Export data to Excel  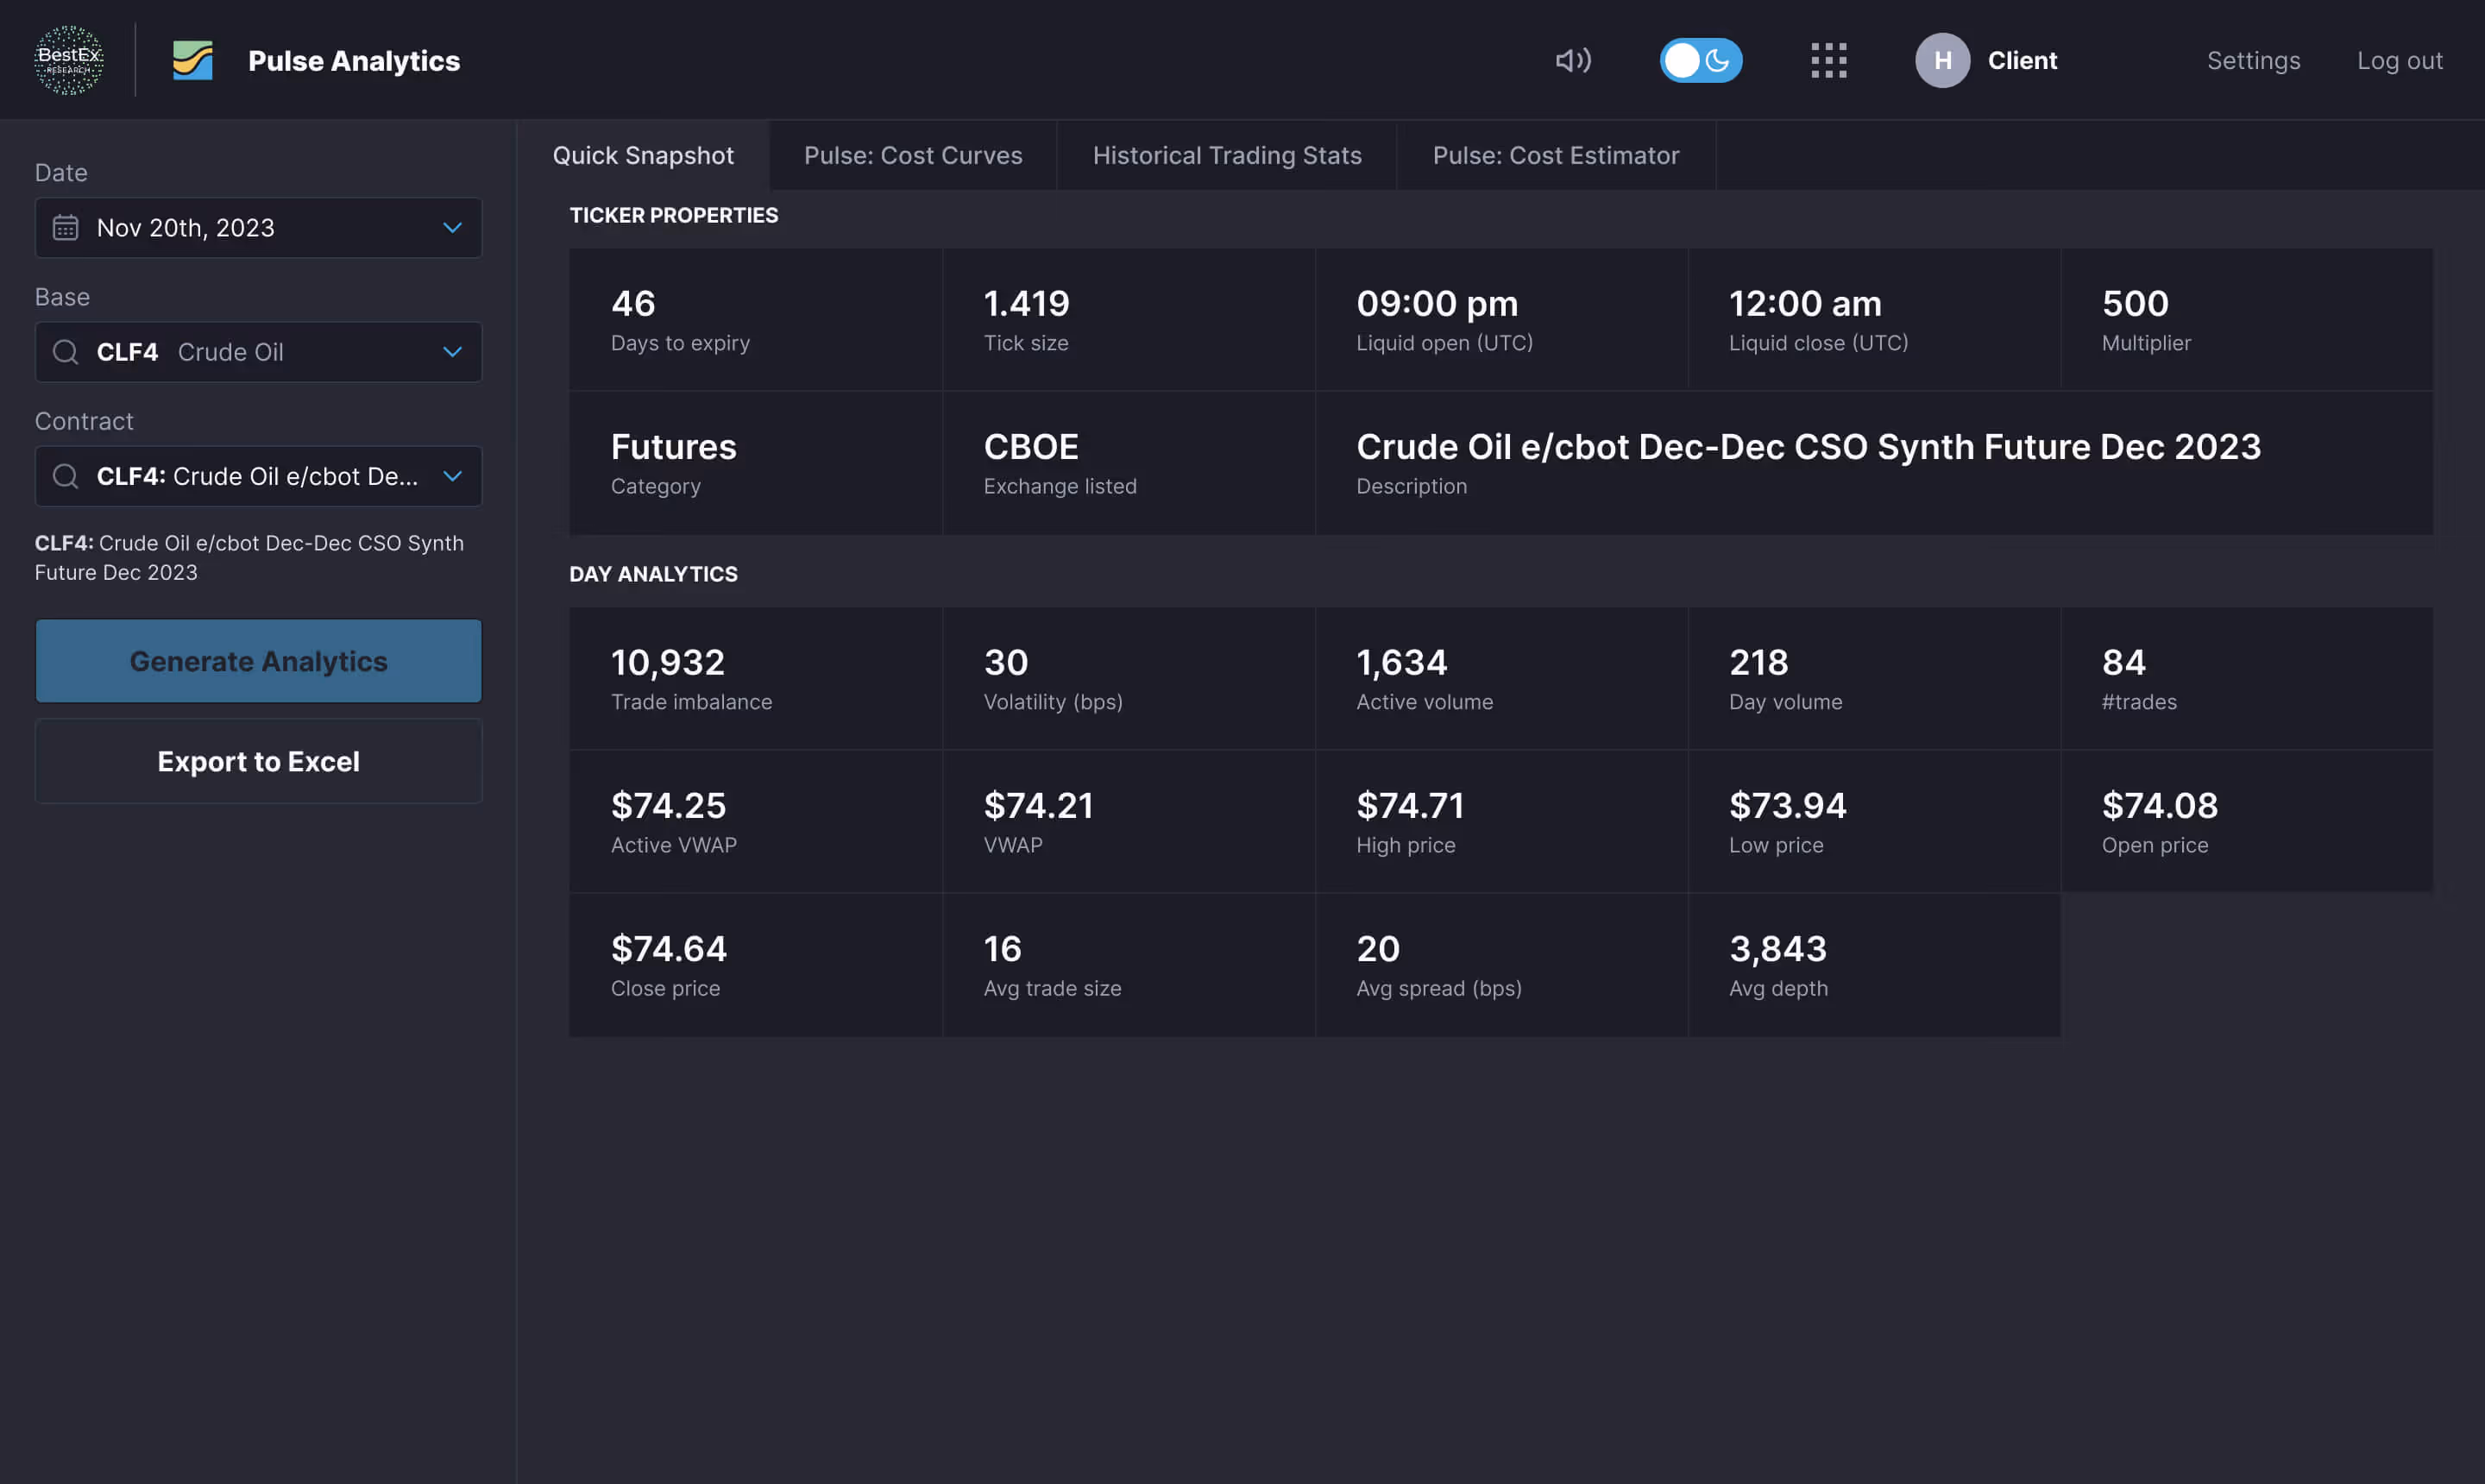click(258, 761)
